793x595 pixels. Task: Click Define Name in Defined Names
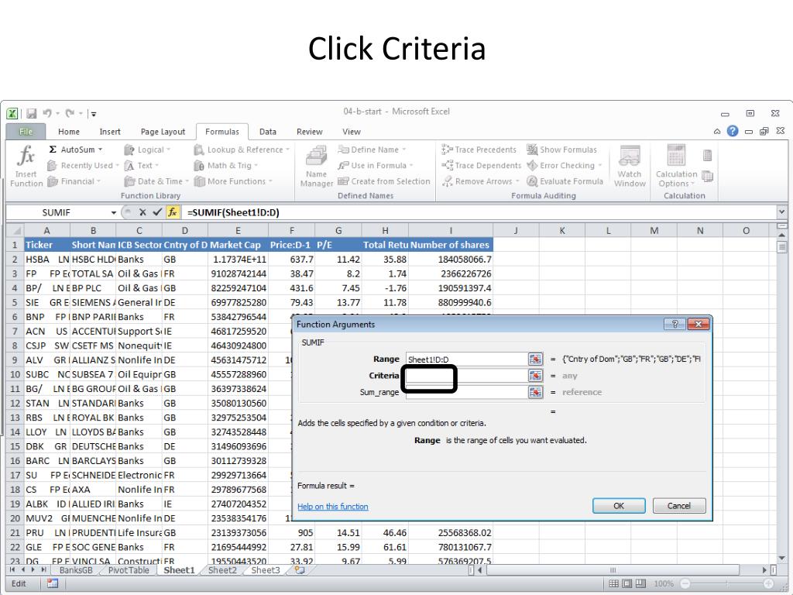(x=372, y=150)
